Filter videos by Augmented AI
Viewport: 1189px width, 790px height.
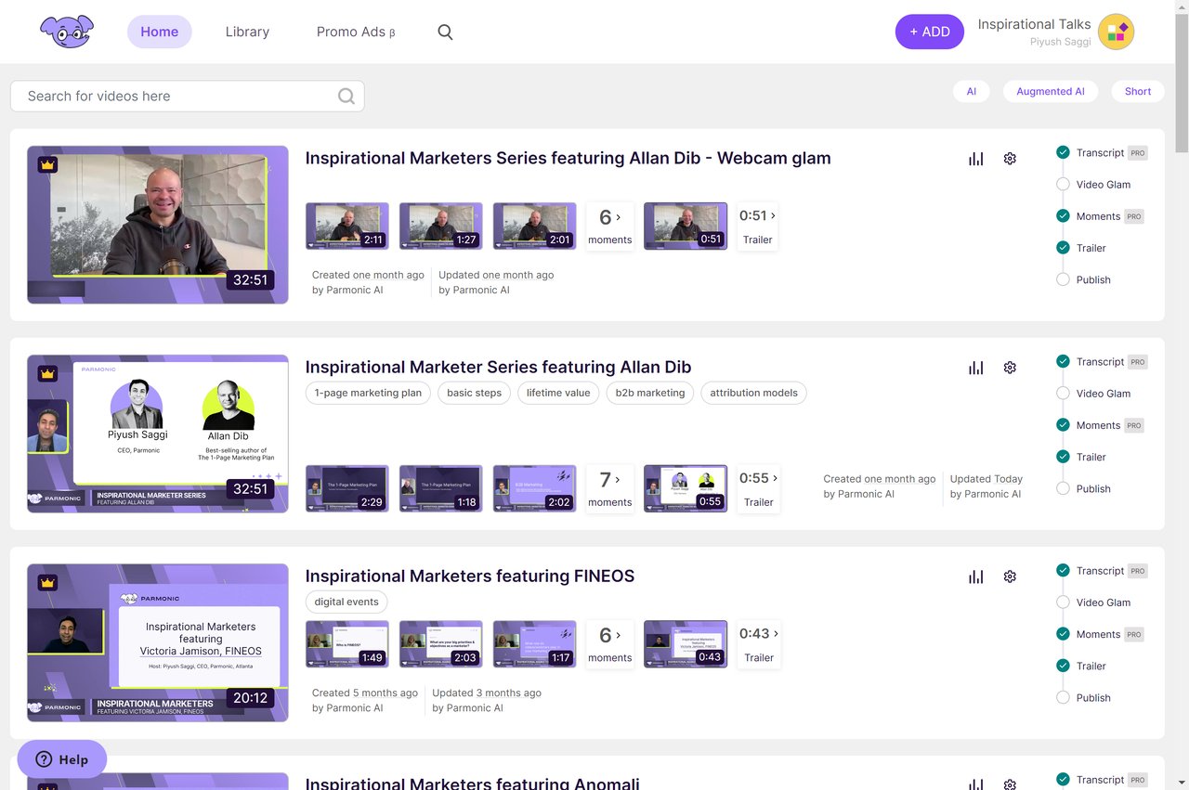pos(1050,91)
